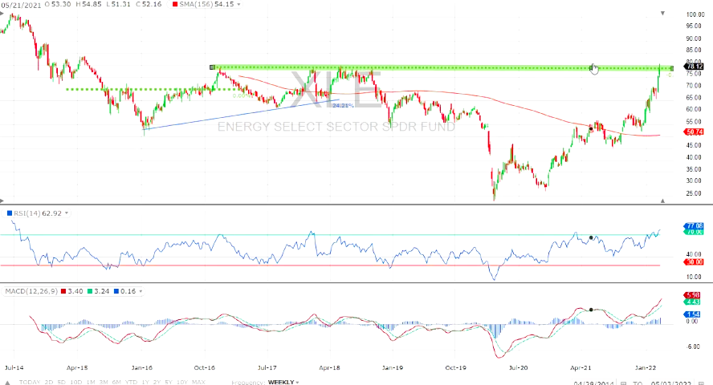
Task: Select the 2Y time range
Action: tap(157, 383)
